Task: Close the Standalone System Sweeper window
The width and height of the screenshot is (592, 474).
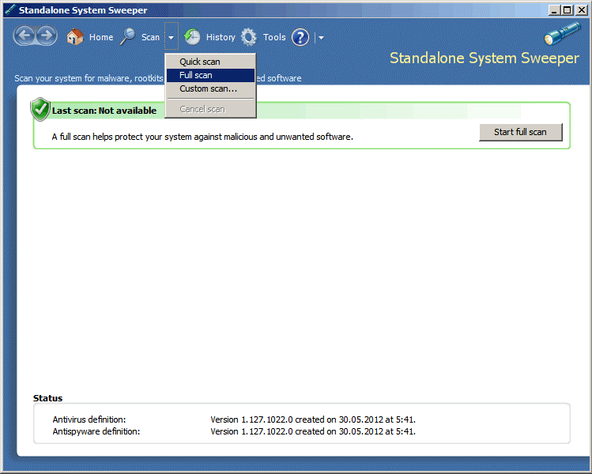Action: pos(582,9)
